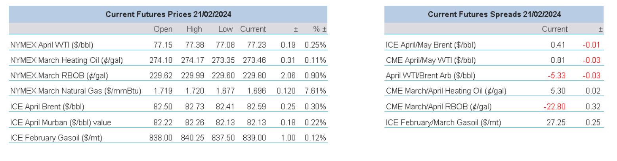This screenshot has width=617, height=161.
Task: Select the High column header
Action: (x=194, y=29)
